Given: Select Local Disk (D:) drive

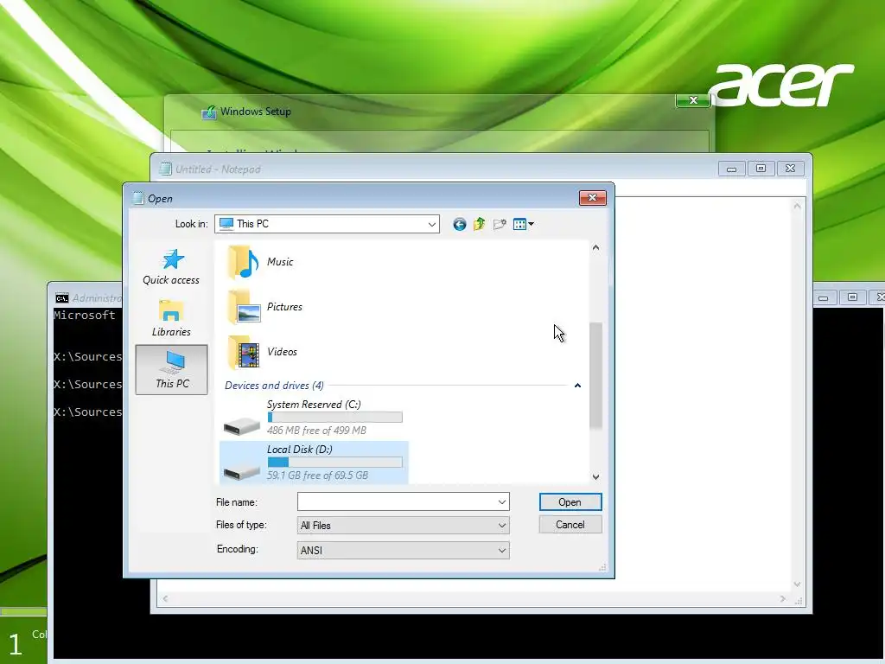Looking at the screenshot, I should (x=314, y=463).
